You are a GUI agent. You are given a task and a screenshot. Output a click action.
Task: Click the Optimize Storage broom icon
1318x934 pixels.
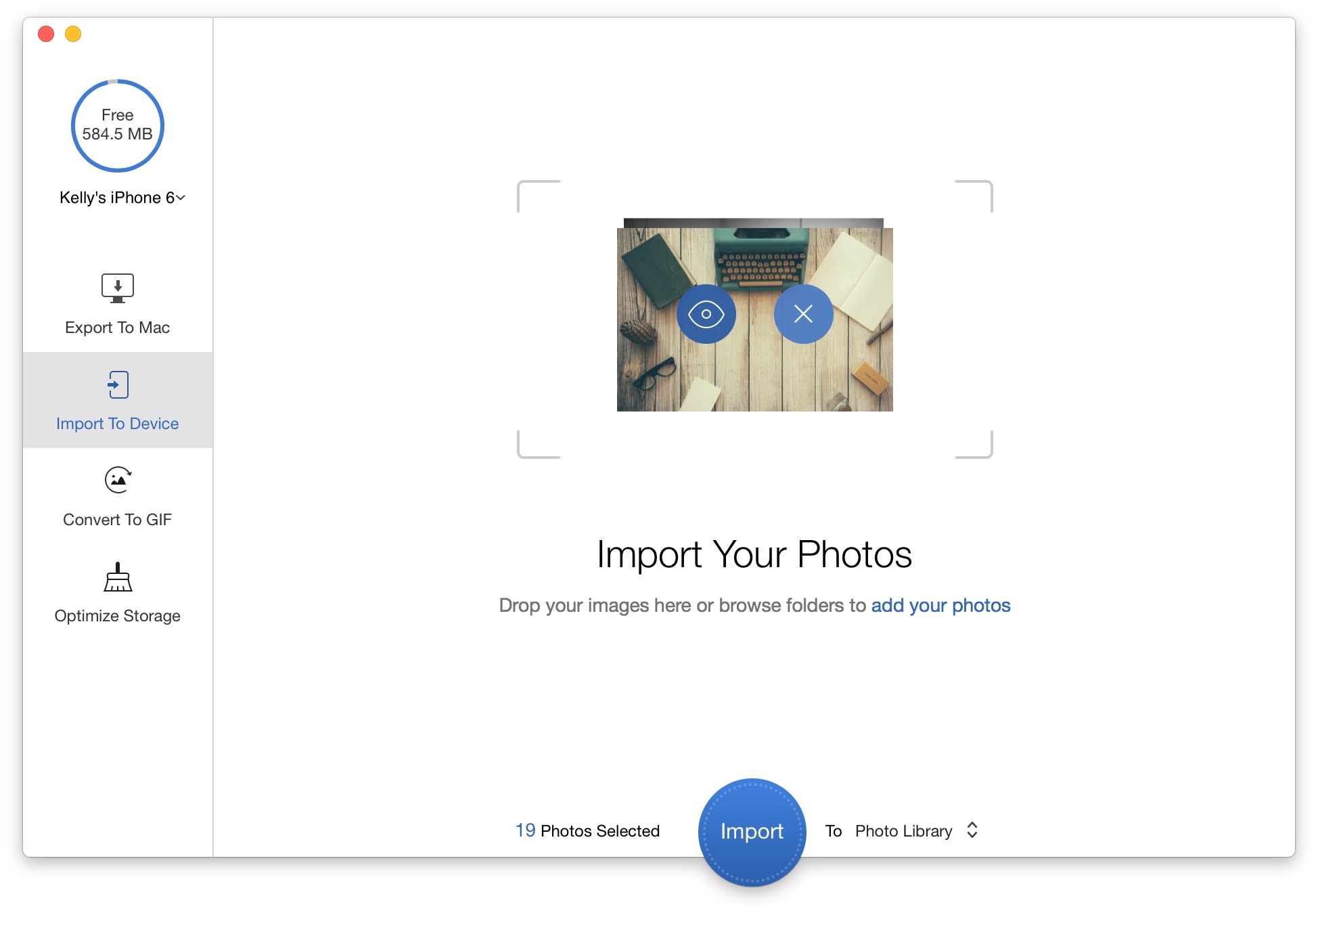click(x=118, y=577)
